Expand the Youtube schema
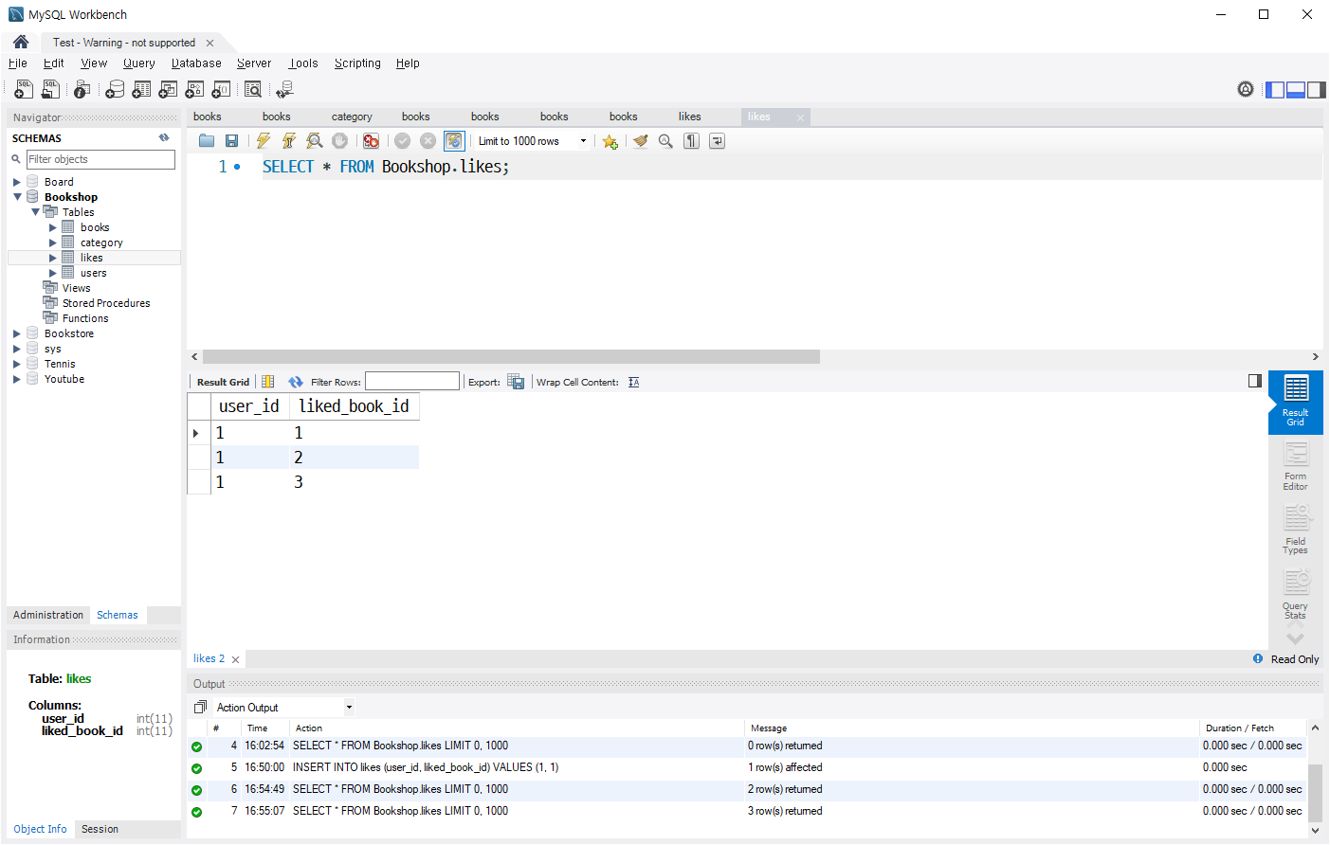 16,379
